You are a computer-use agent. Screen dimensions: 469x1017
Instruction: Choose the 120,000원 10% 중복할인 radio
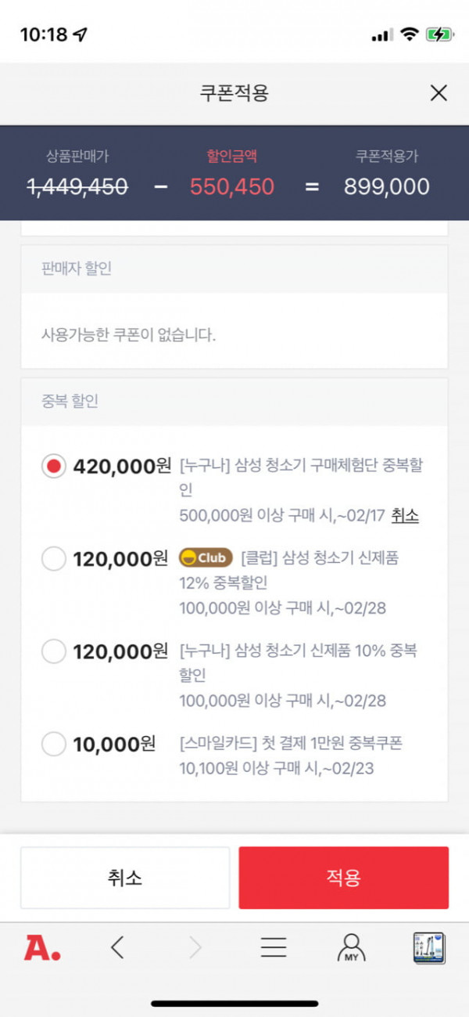pyautogui.click(x=54, y=651)
